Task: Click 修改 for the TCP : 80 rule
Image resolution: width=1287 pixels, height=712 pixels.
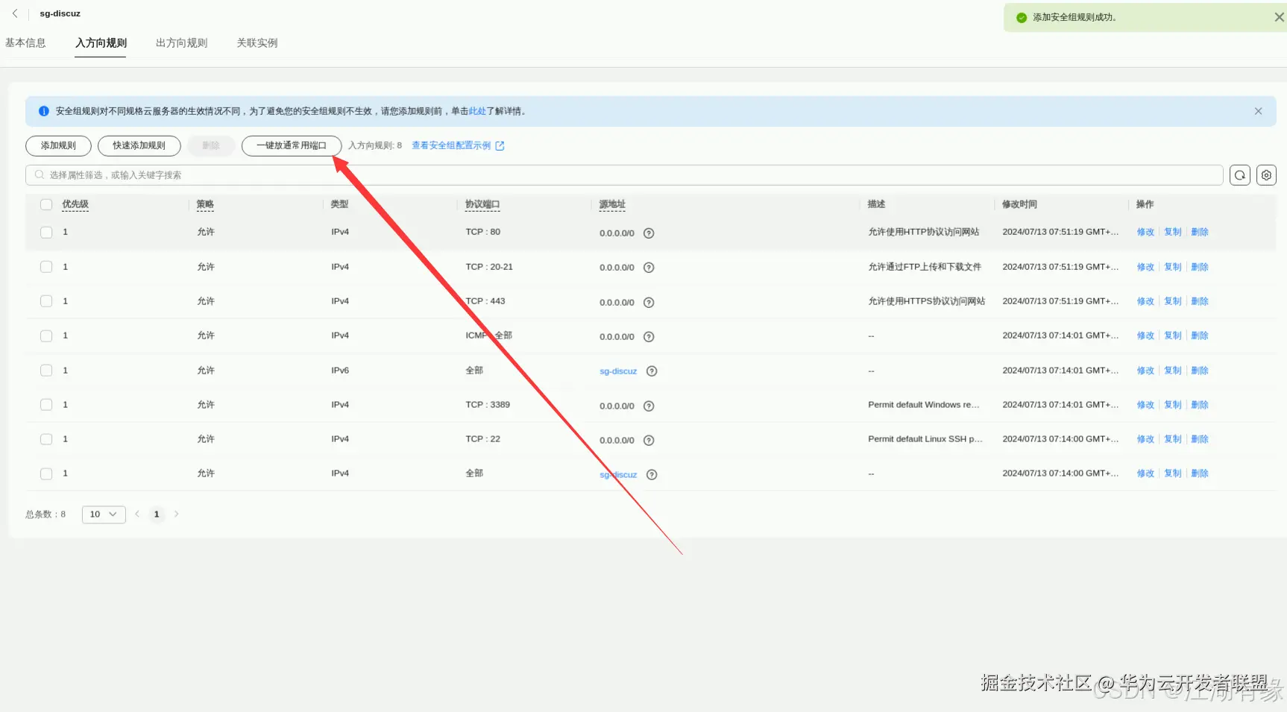Action: tap(1145, 232)
